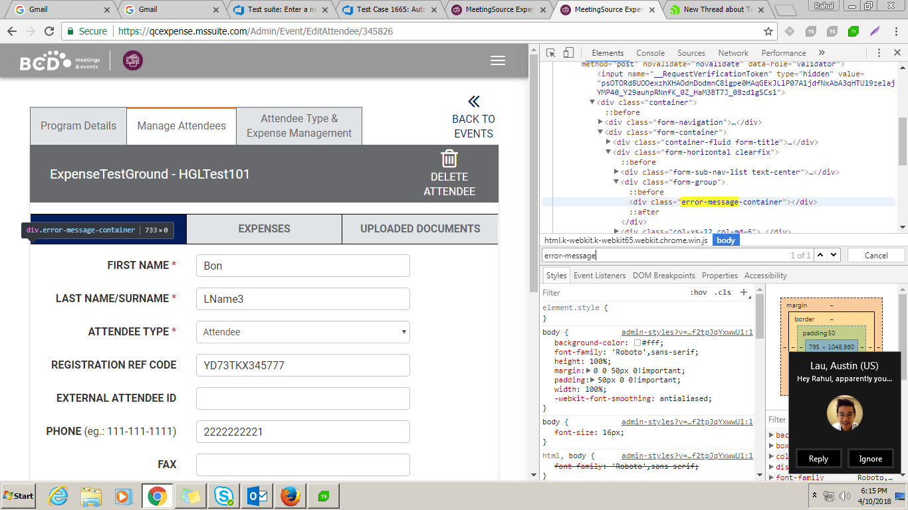
Task: Open the Attendee Type dropdown
Action: coord(302,332)
